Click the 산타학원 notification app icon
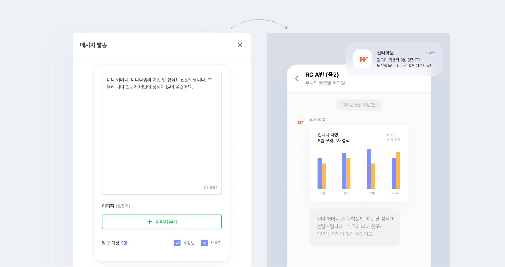 [362, 59]
